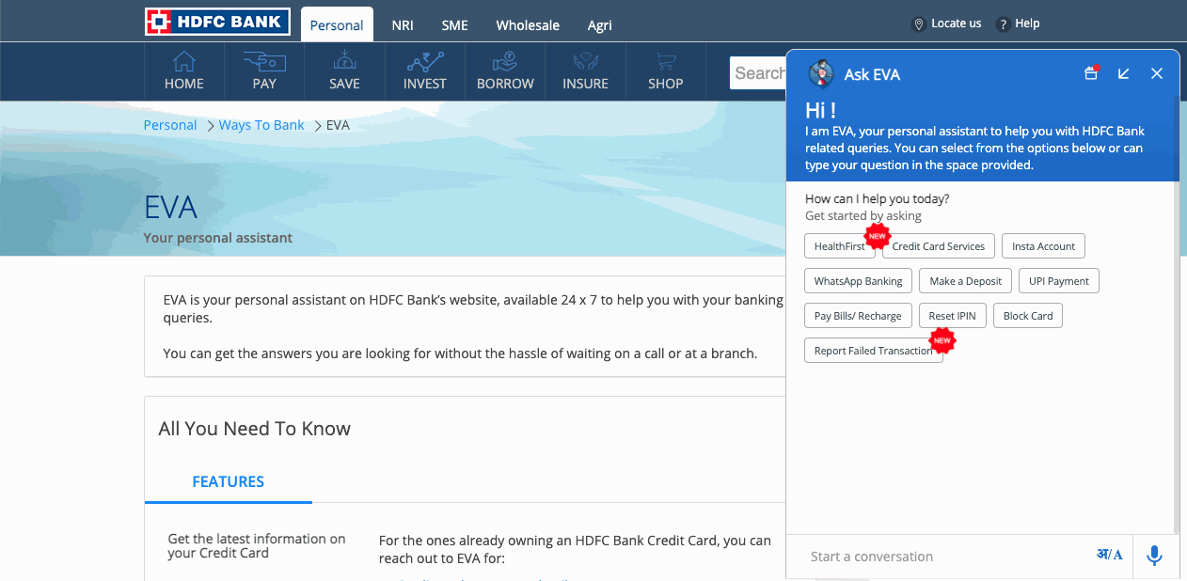Viewport: 1187px width, 581px height.
Task: Choose Make a Deposit option
Action: (x=966, y=281)
